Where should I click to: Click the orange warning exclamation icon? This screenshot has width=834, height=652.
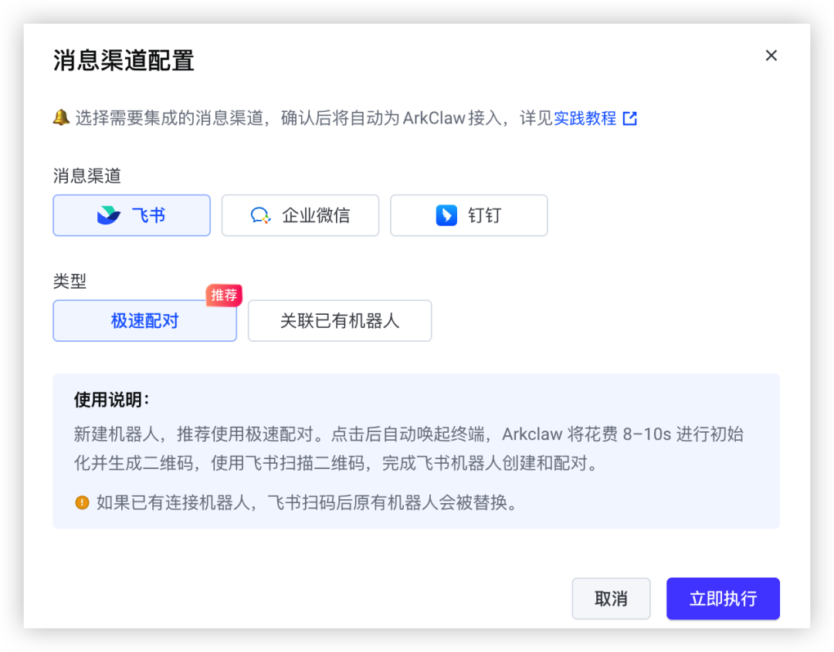point(82,502)
